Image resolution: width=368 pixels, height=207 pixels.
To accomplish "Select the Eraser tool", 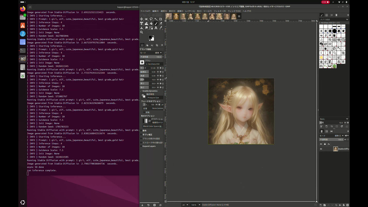I will (160, 23).
